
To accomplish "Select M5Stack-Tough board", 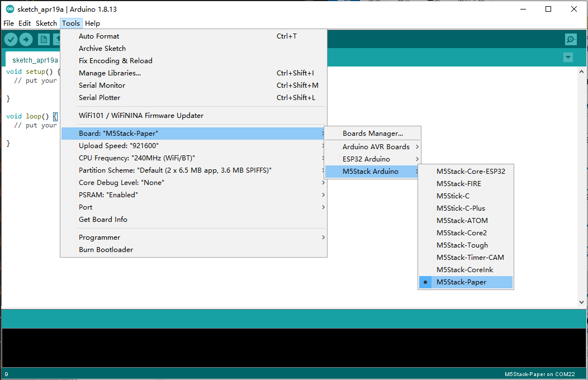I will pos(466,245).
